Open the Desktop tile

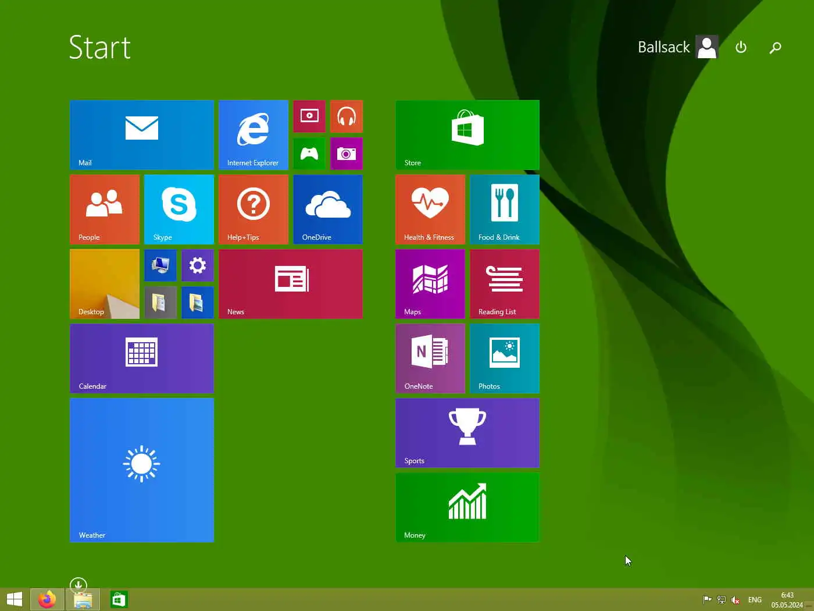[x=105, y=284]
